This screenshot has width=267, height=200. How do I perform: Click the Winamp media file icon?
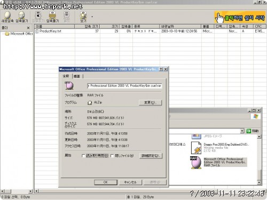click(196, 148)
